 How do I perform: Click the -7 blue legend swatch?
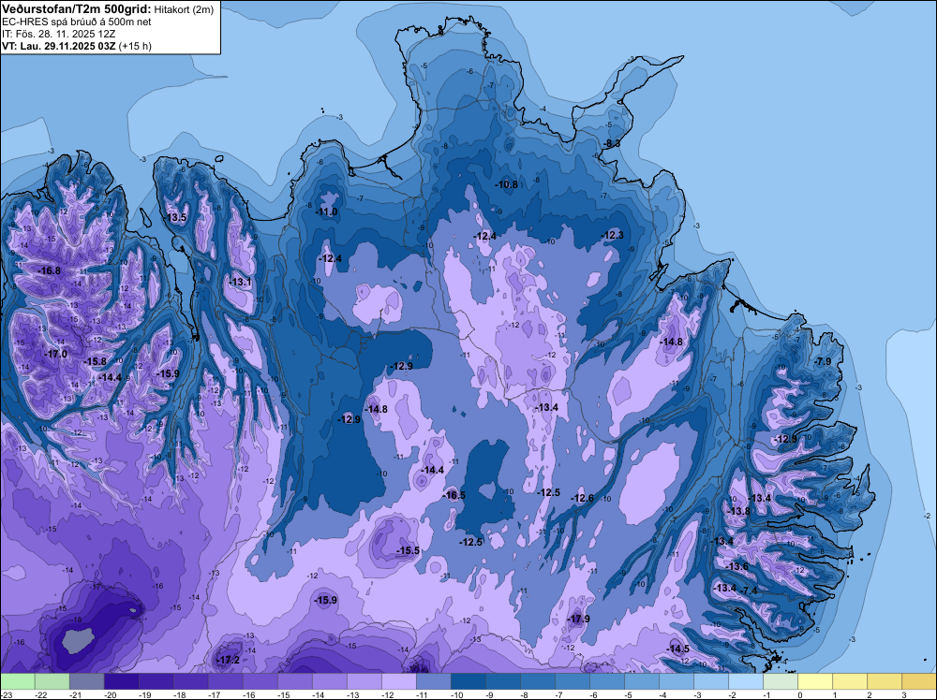click(x=573, y=681)
